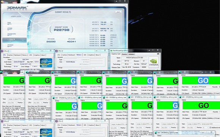Open the Priority dropdown in the rightmost SP2004 window
The image size is (220, 137).
(206, 128)
